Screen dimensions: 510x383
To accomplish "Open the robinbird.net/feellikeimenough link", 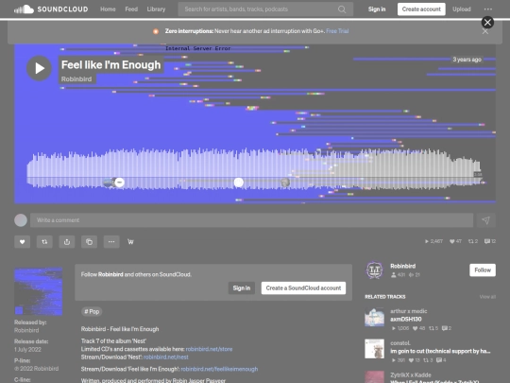I will [219, 369].
